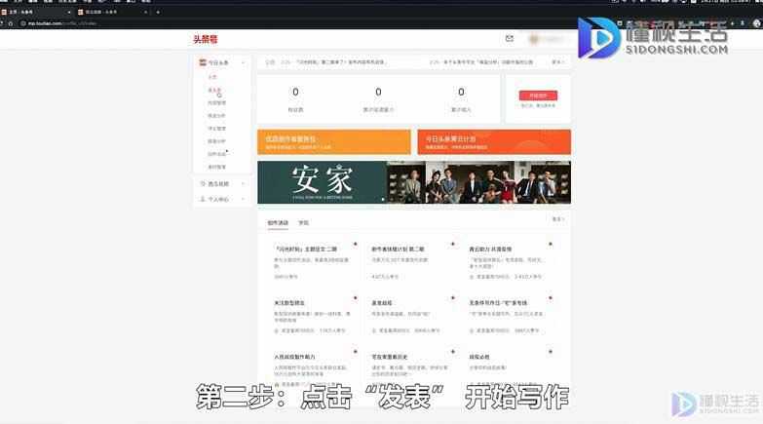Click the user avatar in top bar

534,39
